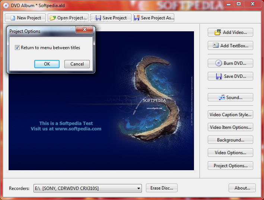
Task: Click the Sound music notes icon
Action: pos(222,97)
